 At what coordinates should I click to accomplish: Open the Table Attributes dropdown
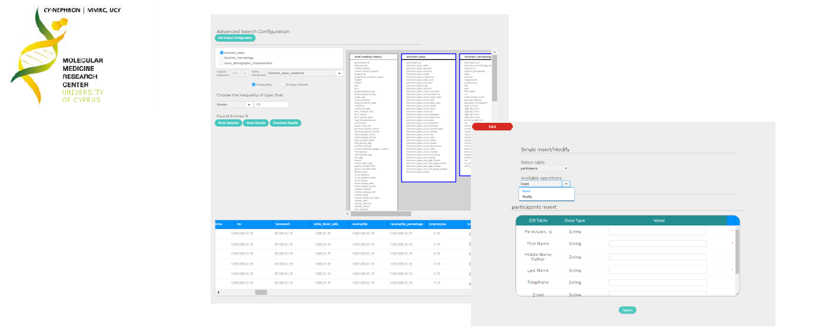click(339, 73)
